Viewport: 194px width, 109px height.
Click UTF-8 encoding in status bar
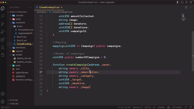148,107
